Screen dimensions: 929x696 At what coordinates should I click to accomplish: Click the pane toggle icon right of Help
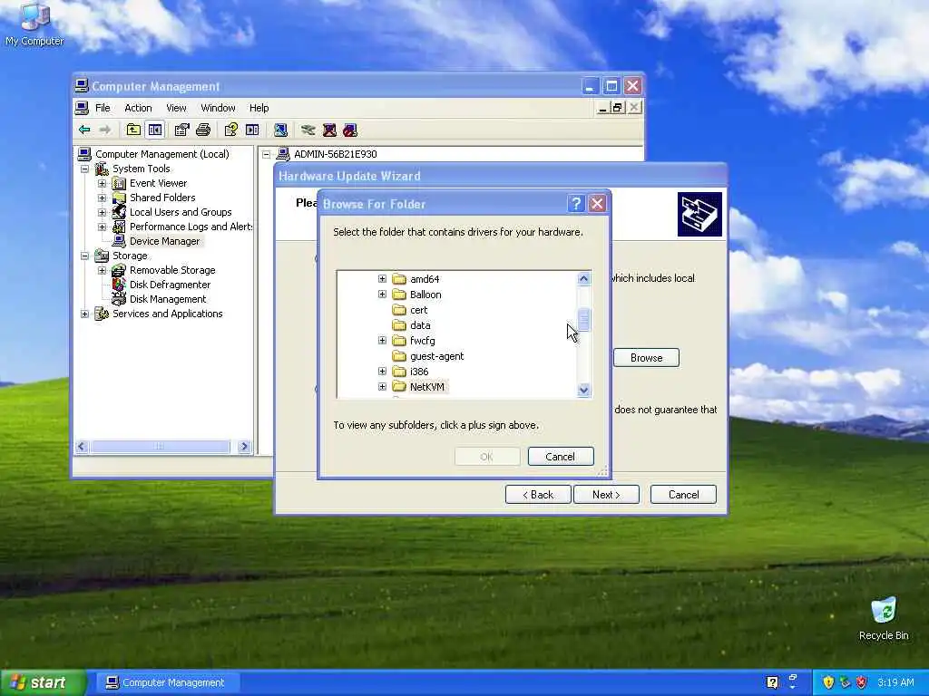point(252,130)
